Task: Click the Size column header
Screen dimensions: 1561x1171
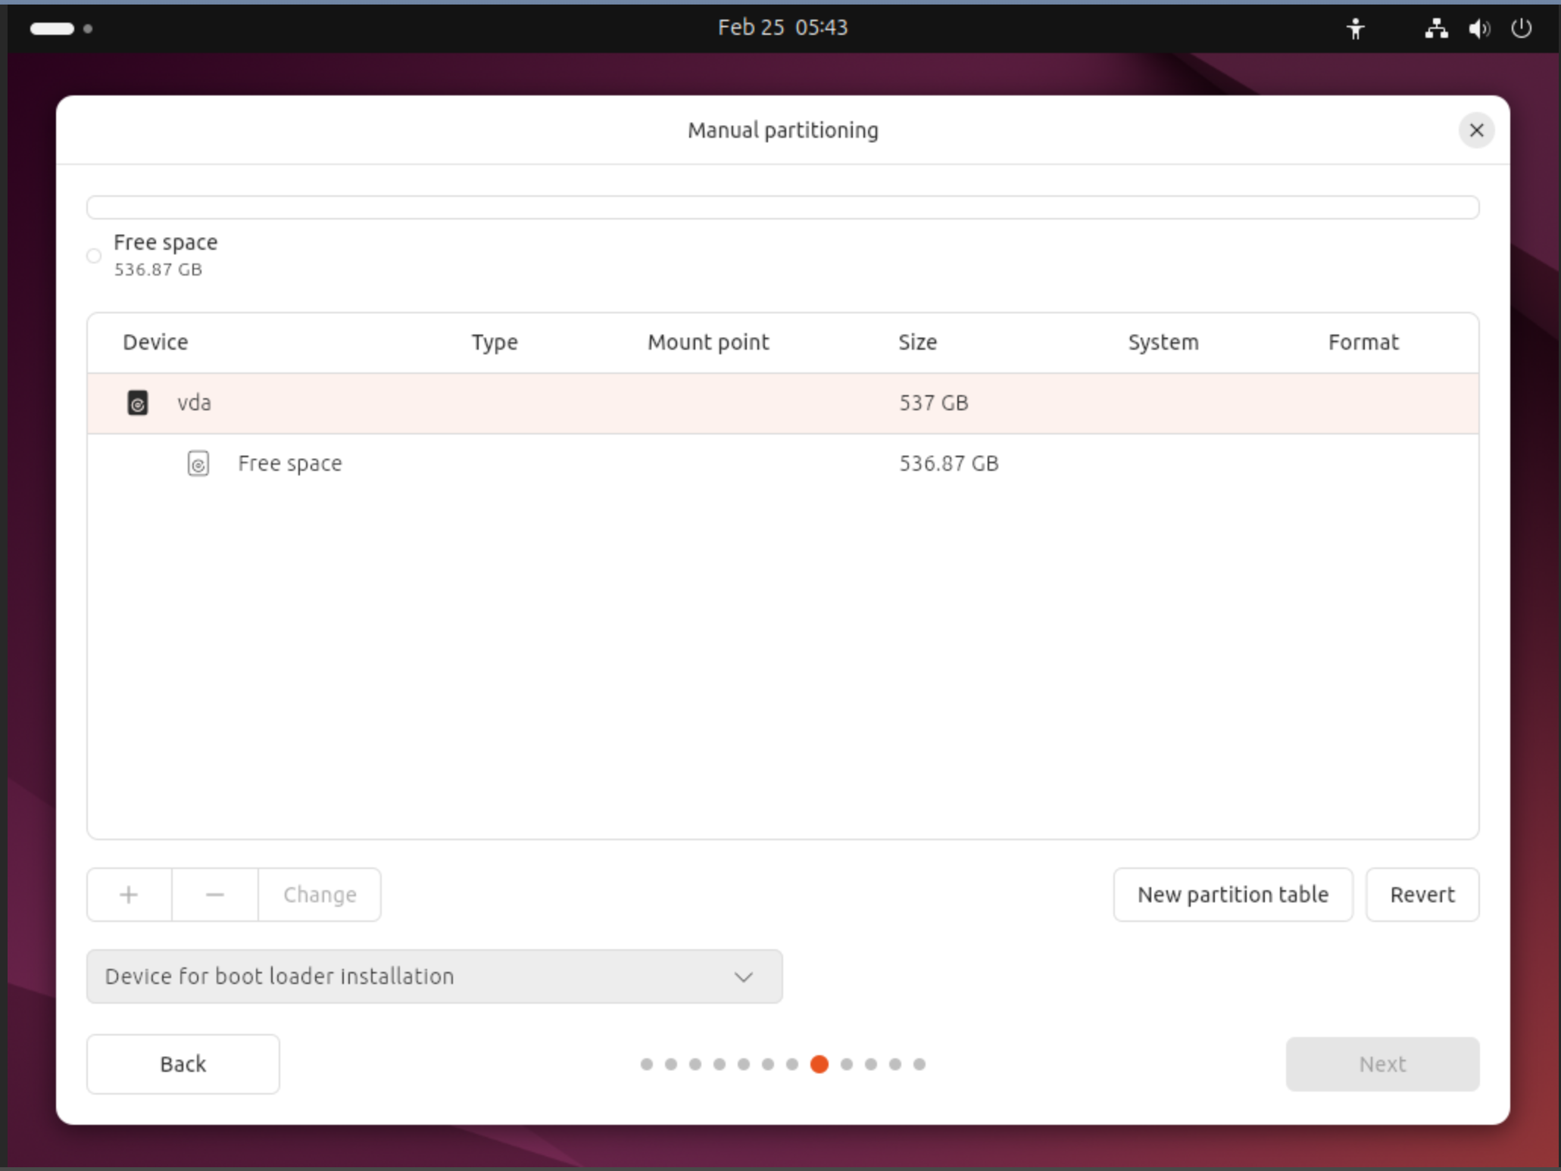Action: click(x=917, y=342)
